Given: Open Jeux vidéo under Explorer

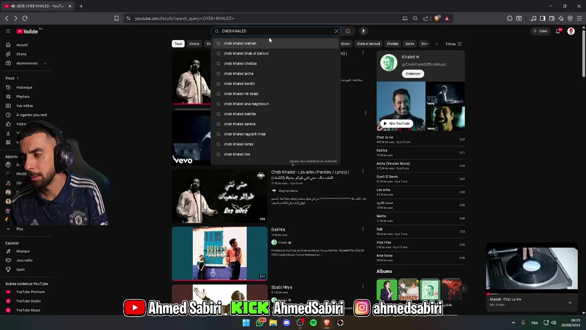Looking at the screenshot, I should [x=25, y=260].
